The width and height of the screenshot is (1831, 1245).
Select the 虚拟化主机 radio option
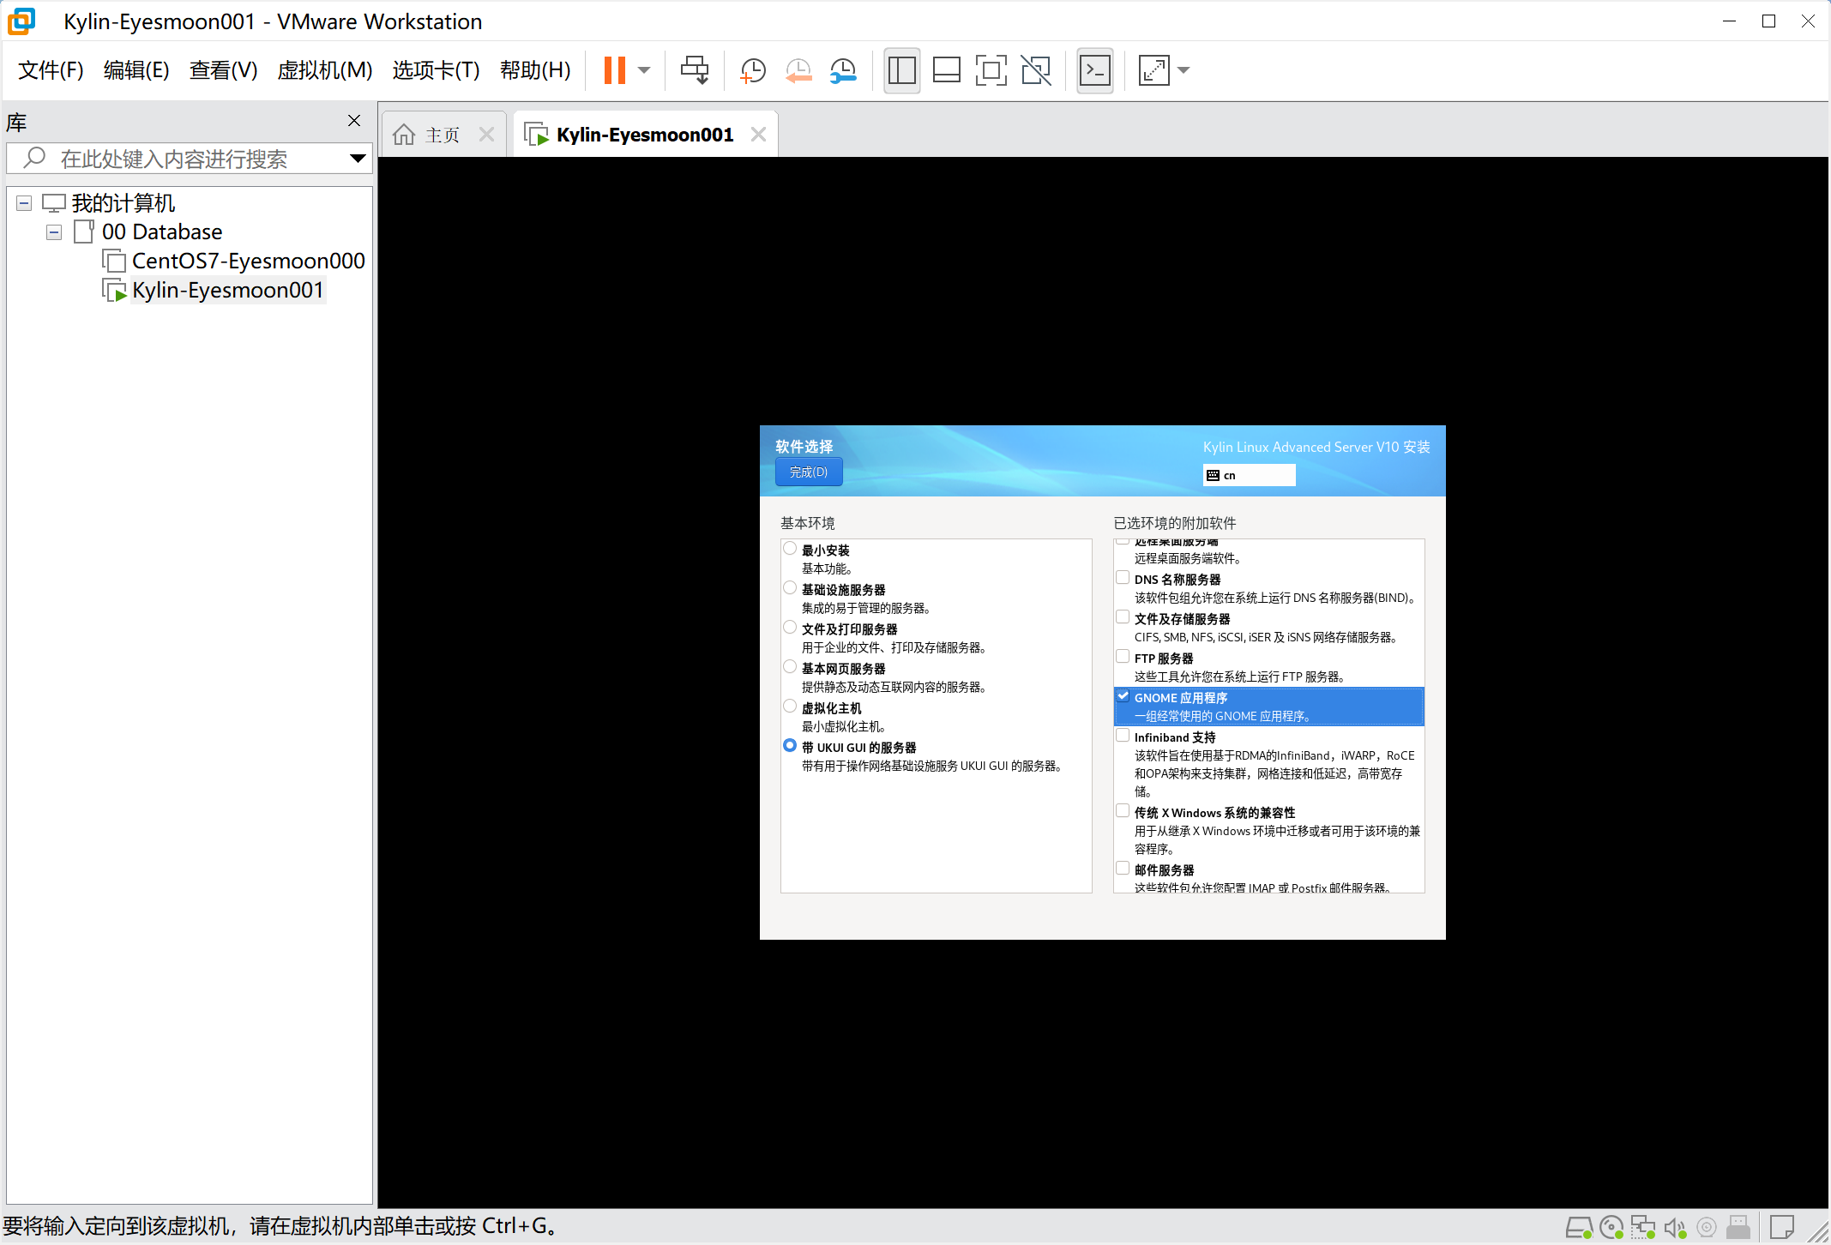[x=790, y=707]
